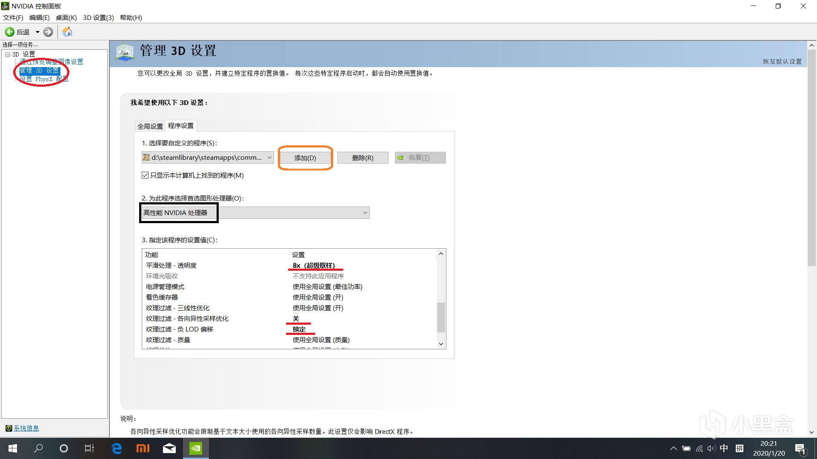Switch to the 程序设置 tab
The height and width of the screenshot is (459, 817).
tap(181, 125)
